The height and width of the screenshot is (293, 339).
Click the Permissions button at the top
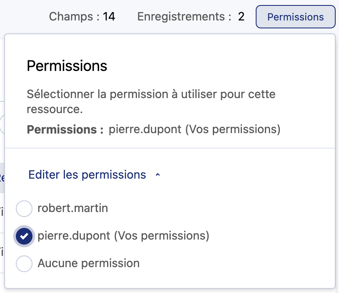click(x=295, y=17)
